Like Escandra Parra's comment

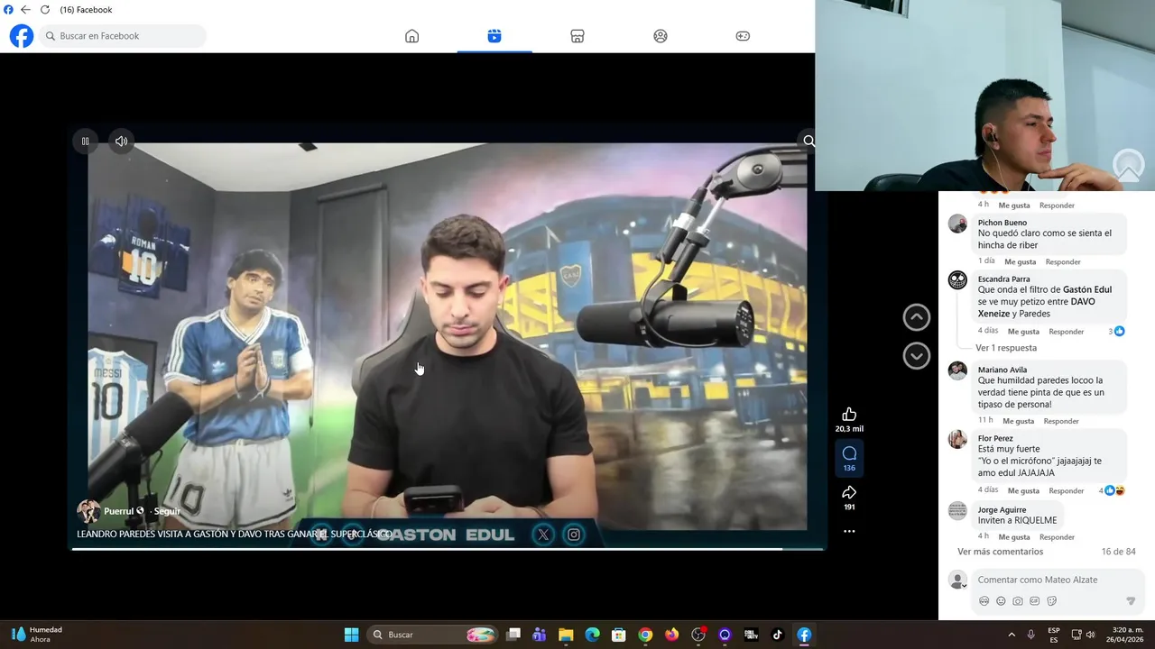pos(1023,331)
